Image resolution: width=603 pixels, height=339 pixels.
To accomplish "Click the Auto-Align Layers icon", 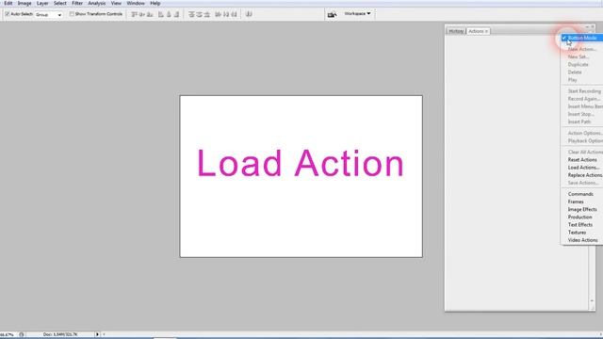I will (249, 15).
